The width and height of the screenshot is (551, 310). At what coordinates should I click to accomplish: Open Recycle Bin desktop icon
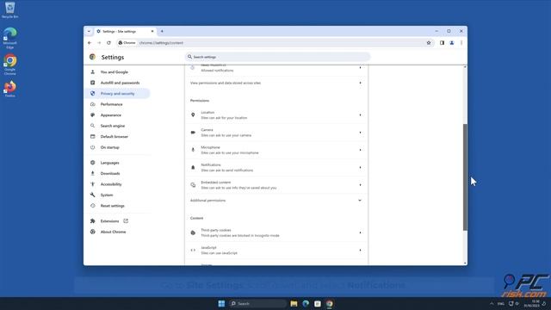pyautogui.click(x=9, y=9)
